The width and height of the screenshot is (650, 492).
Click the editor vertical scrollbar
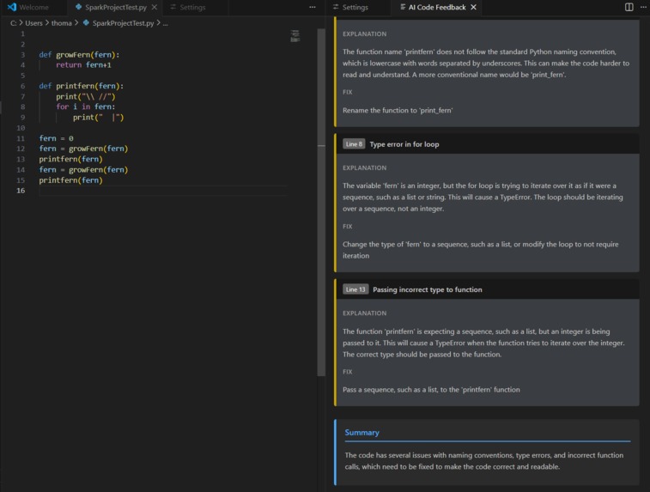321,203
